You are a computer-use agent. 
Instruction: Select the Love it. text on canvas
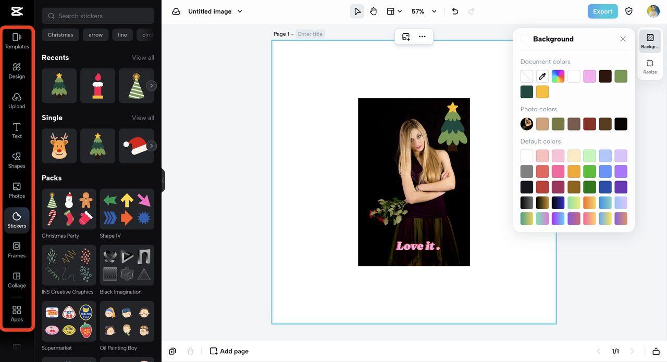click(x=418, y=246)
